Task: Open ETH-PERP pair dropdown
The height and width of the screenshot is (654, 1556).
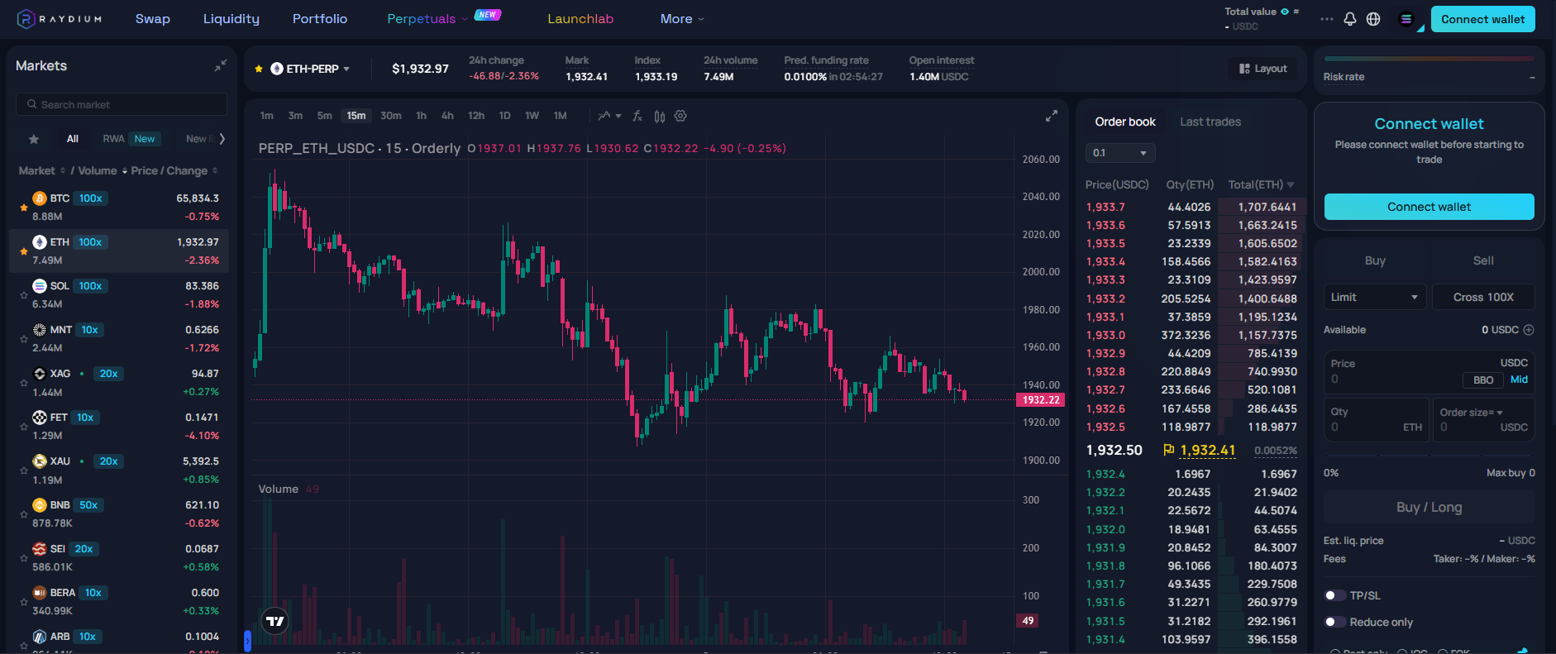Action: 311,69
